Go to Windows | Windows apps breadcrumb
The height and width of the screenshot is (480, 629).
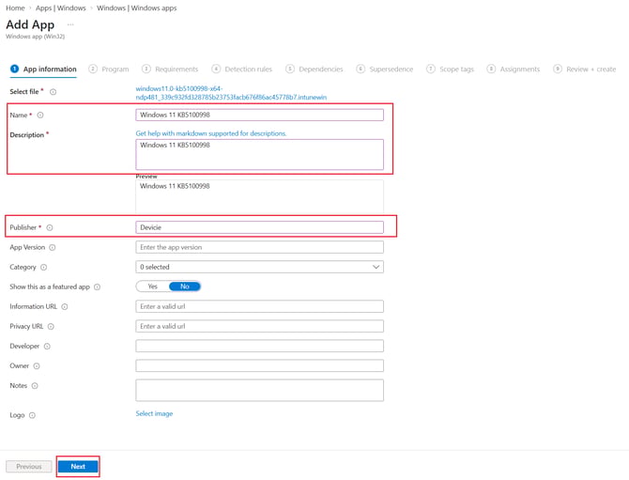point(137,8)
